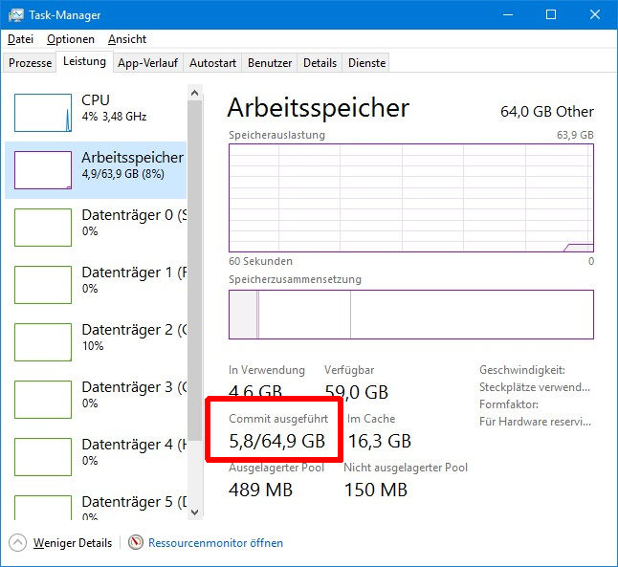Open the Autostart tab
Screen dimensions: 618x567
coord(212,63)
